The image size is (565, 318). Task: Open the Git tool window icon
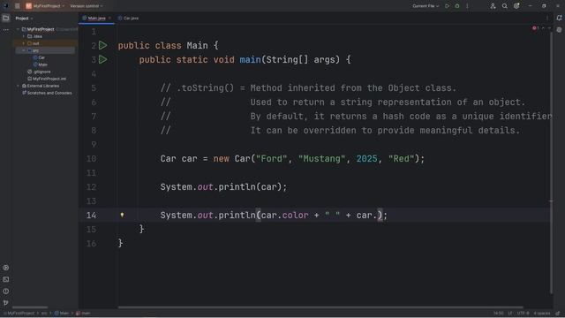pyautogui.click(x=6, y=303)
